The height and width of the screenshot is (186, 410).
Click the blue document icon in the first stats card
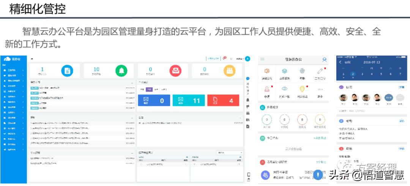coord(67,71)
